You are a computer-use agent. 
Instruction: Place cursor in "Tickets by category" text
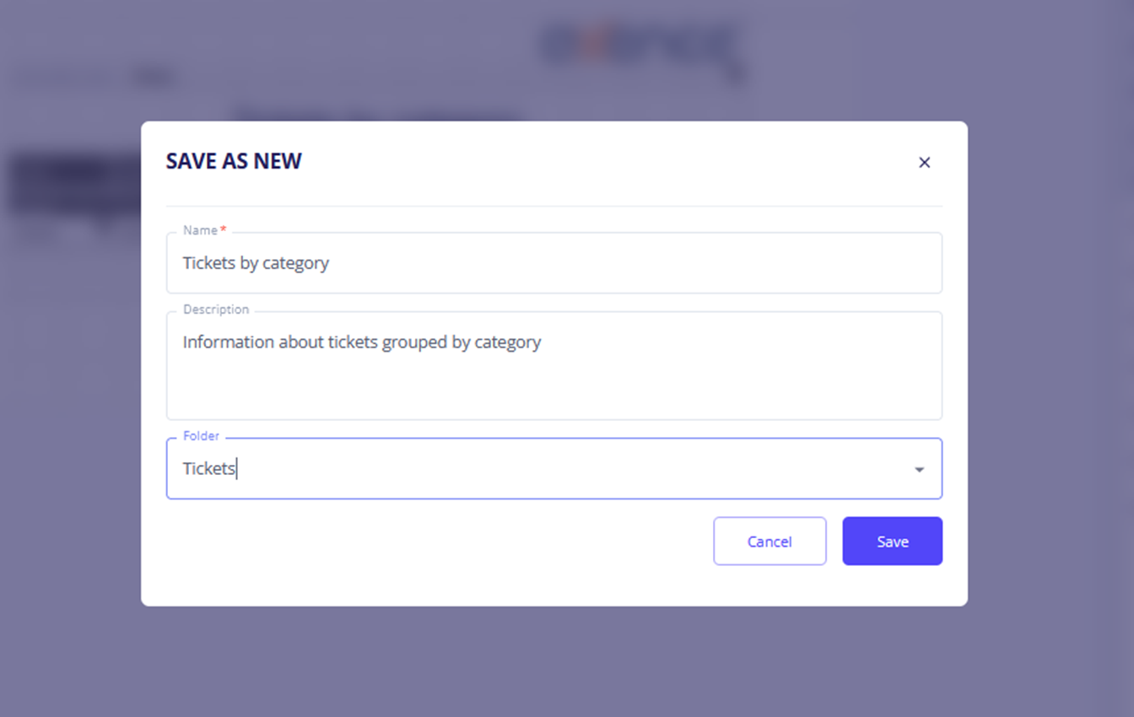(256, 263)
